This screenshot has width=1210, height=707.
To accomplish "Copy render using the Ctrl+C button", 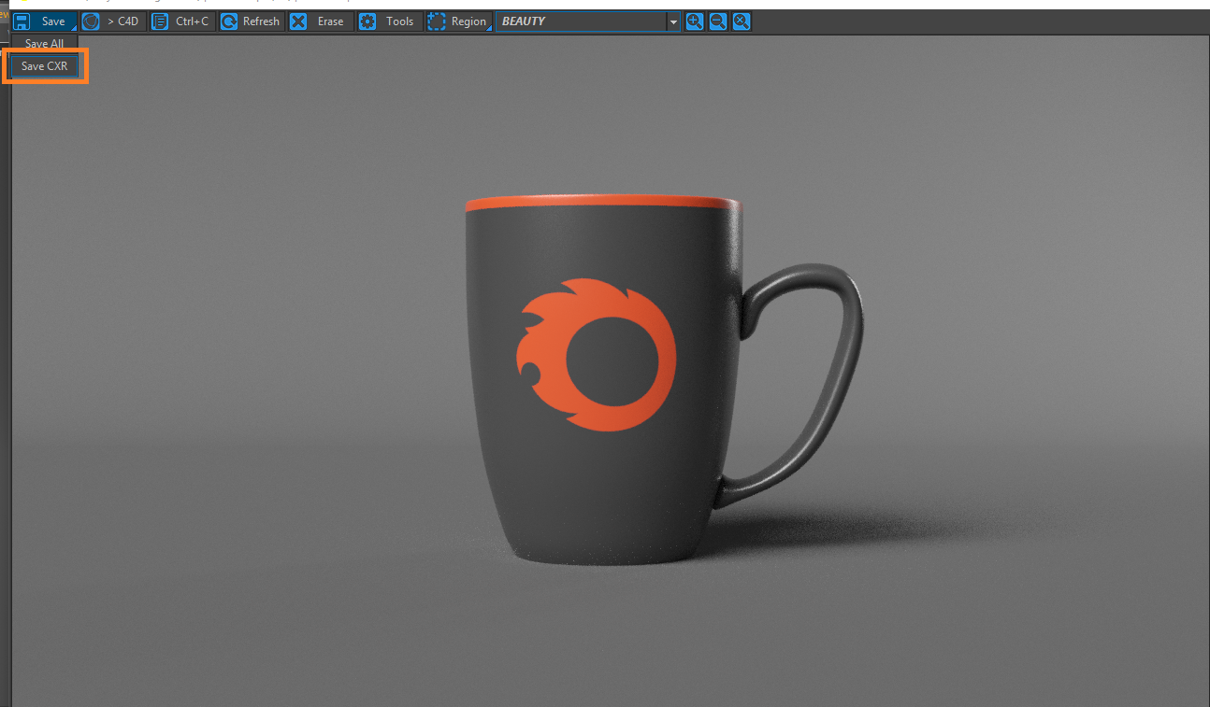I will click(x=182, y=21).
